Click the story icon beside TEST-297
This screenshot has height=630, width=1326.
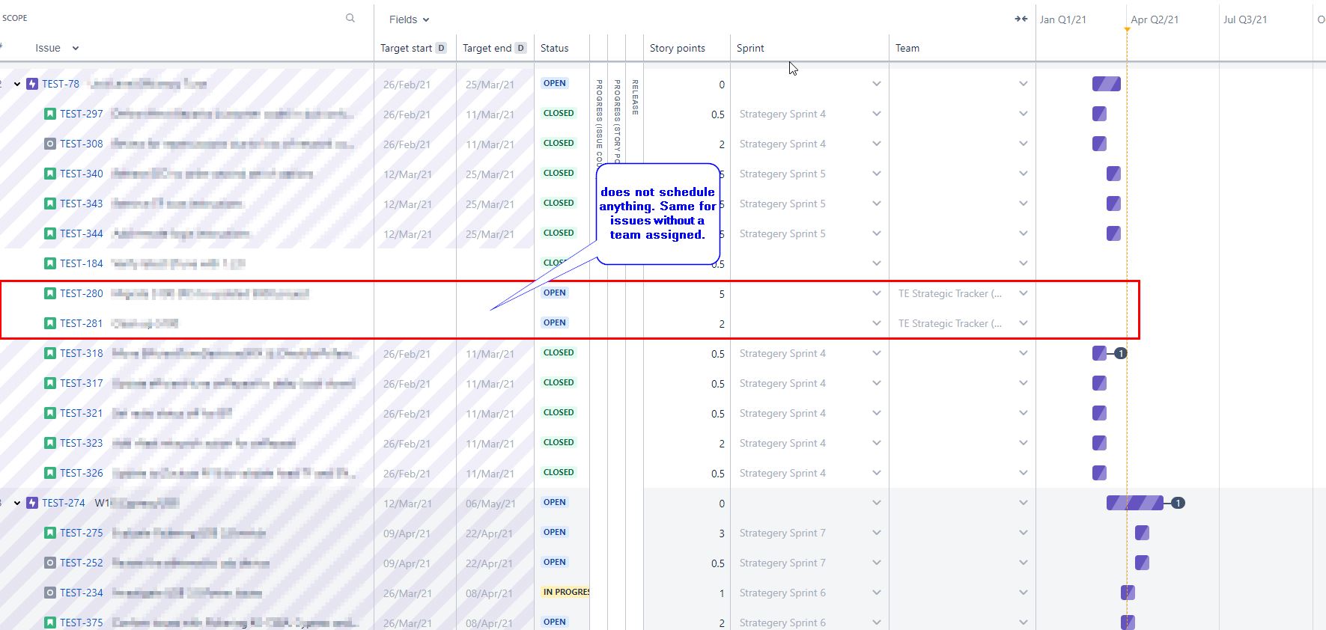tap(50, 114)
